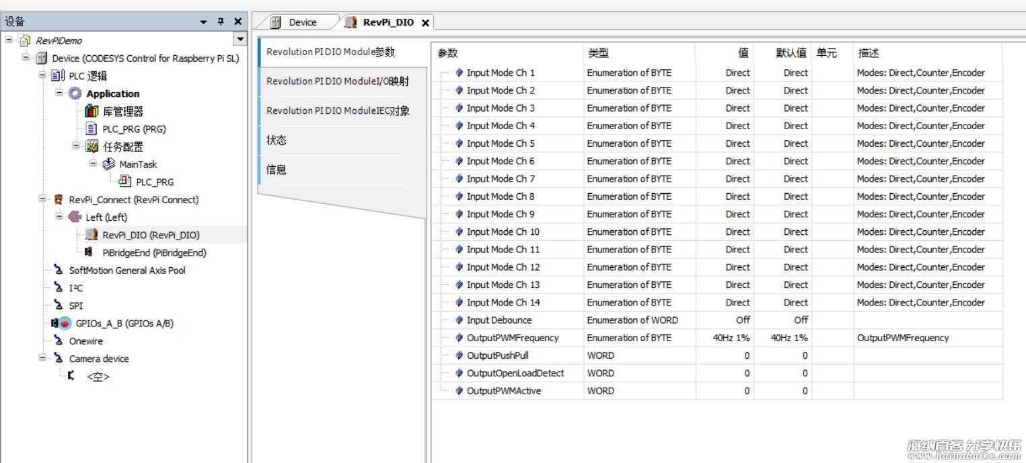Collapse the RevPi_Connect node
Viewport: 1026px width, 463px height.
coord(43,199)
